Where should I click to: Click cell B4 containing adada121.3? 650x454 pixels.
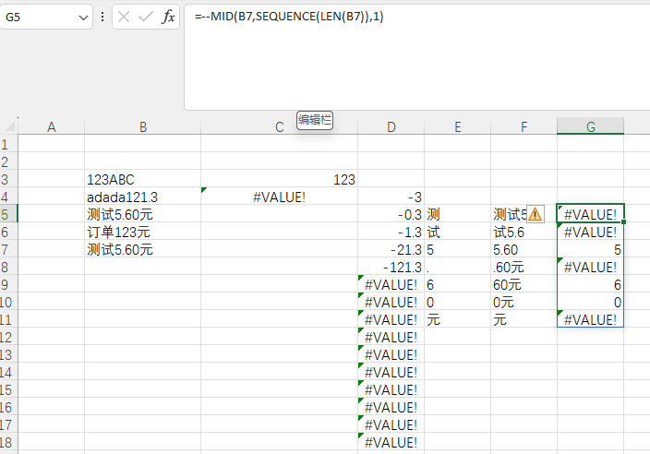[142, 197]
